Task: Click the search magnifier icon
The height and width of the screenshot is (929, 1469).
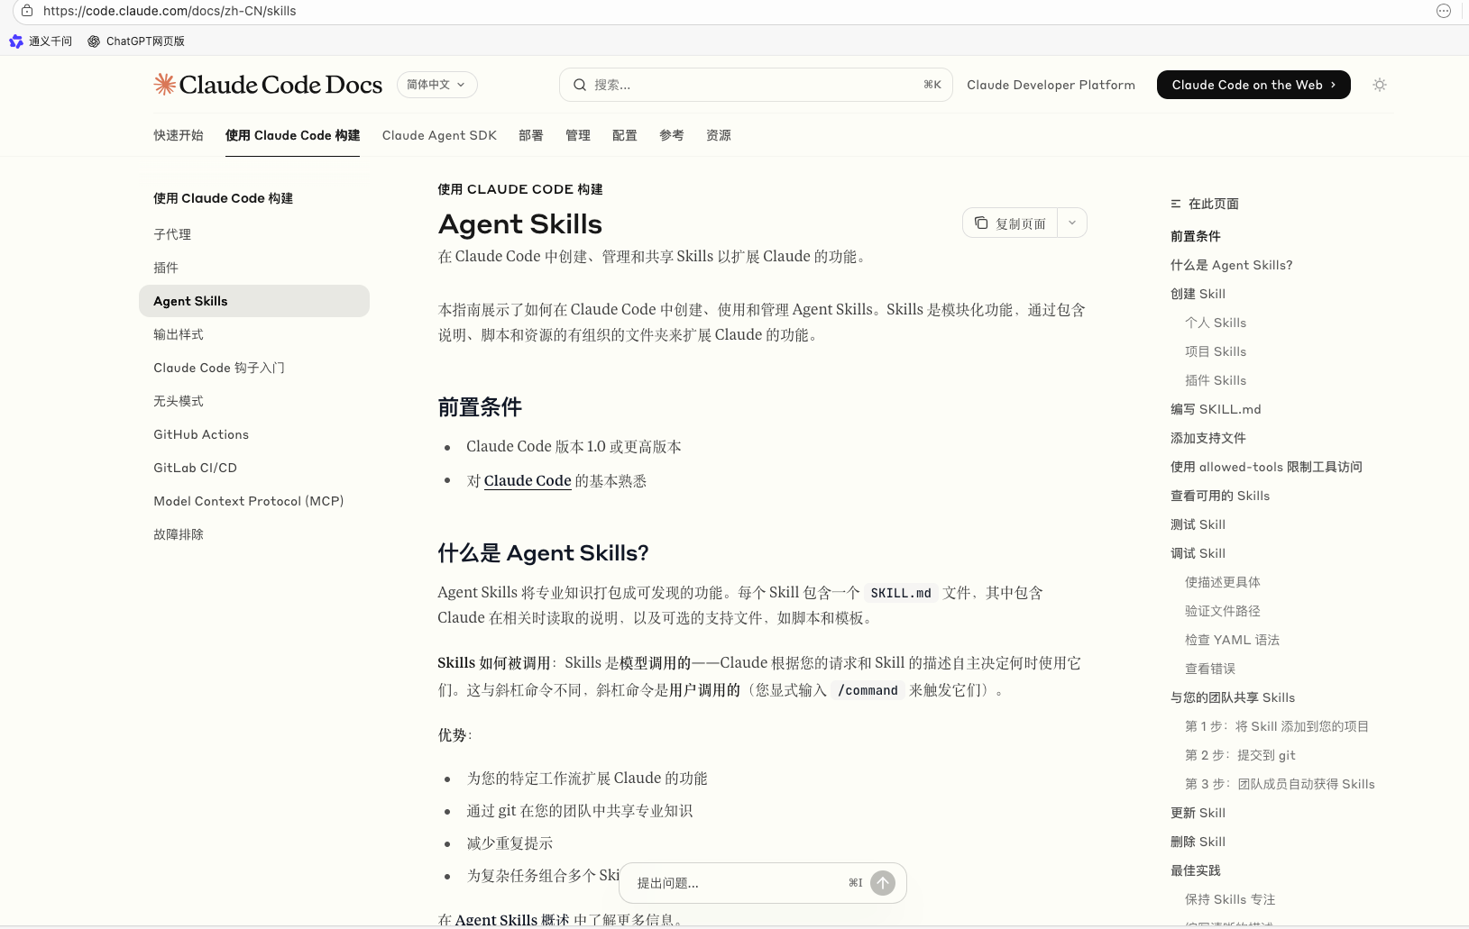Action: tap(580, 85)
